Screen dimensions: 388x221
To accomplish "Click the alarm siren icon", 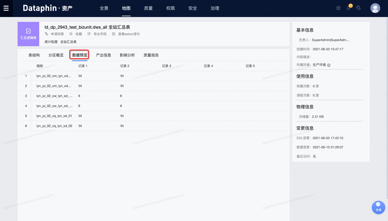I will [338, 8].
